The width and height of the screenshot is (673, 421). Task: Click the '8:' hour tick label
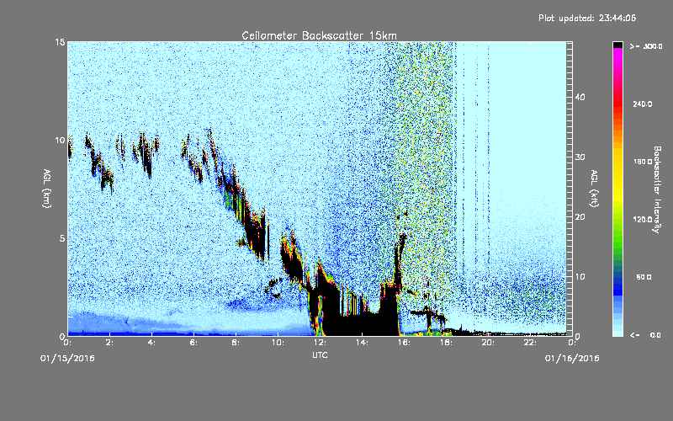(x=236, y=343)
